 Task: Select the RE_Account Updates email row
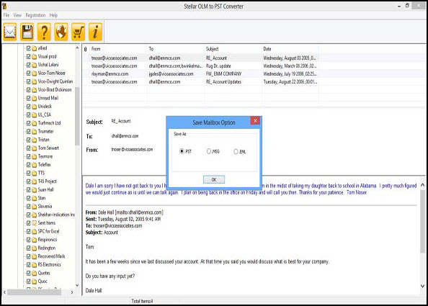[200, 82]
